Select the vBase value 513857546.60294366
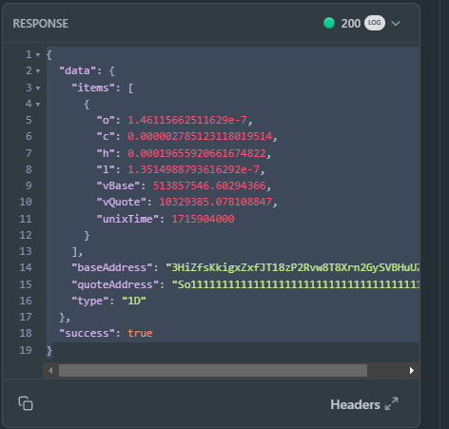This screenshot has height=429, width=449. (209, 185)
